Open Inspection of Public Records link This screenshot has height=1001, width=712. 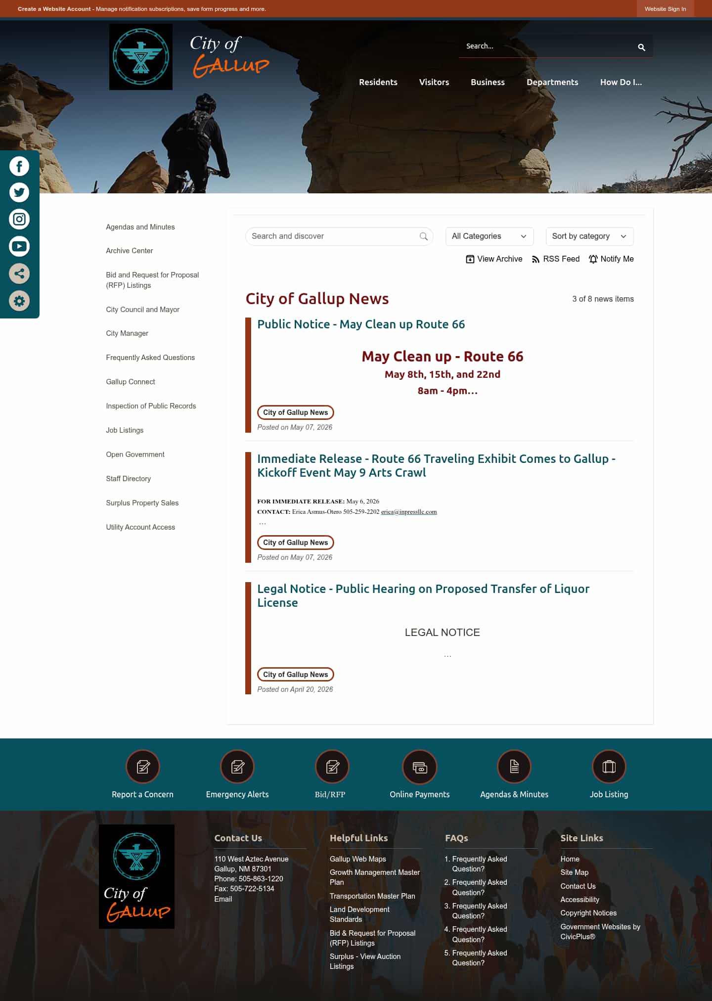pos(151,406)
